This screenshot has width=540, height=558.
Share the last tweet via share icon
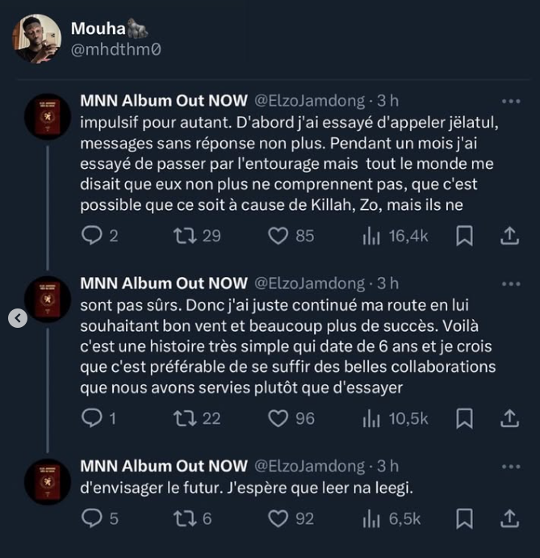[509, 518]
